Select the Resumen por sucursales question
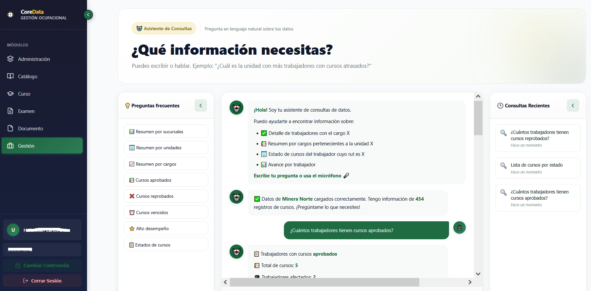The height and width of the screenshot is (291, 591). pyautogui.click(x=166, y=132)
